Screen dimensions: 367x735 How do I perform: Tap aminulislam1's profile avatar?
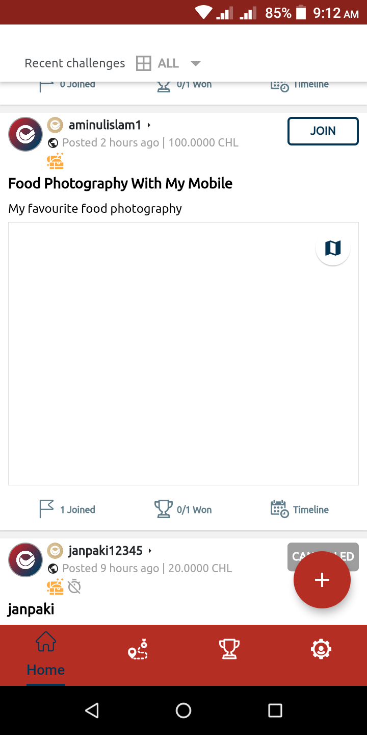(25, 134)
